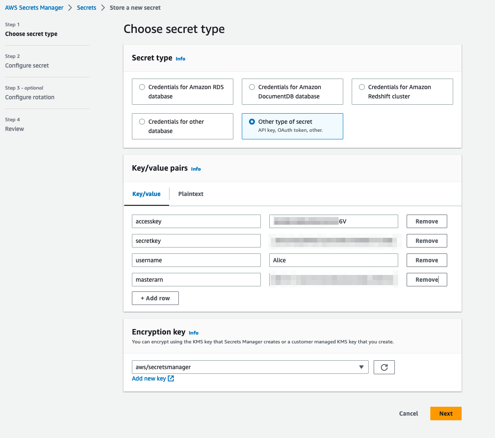Click the Cancel button
Viewport: 495px width, 438px height.
408,414
